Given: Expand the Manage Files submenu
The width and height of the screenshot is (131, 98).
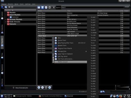Looking at the screenshot, I should [x=71, y=51].
